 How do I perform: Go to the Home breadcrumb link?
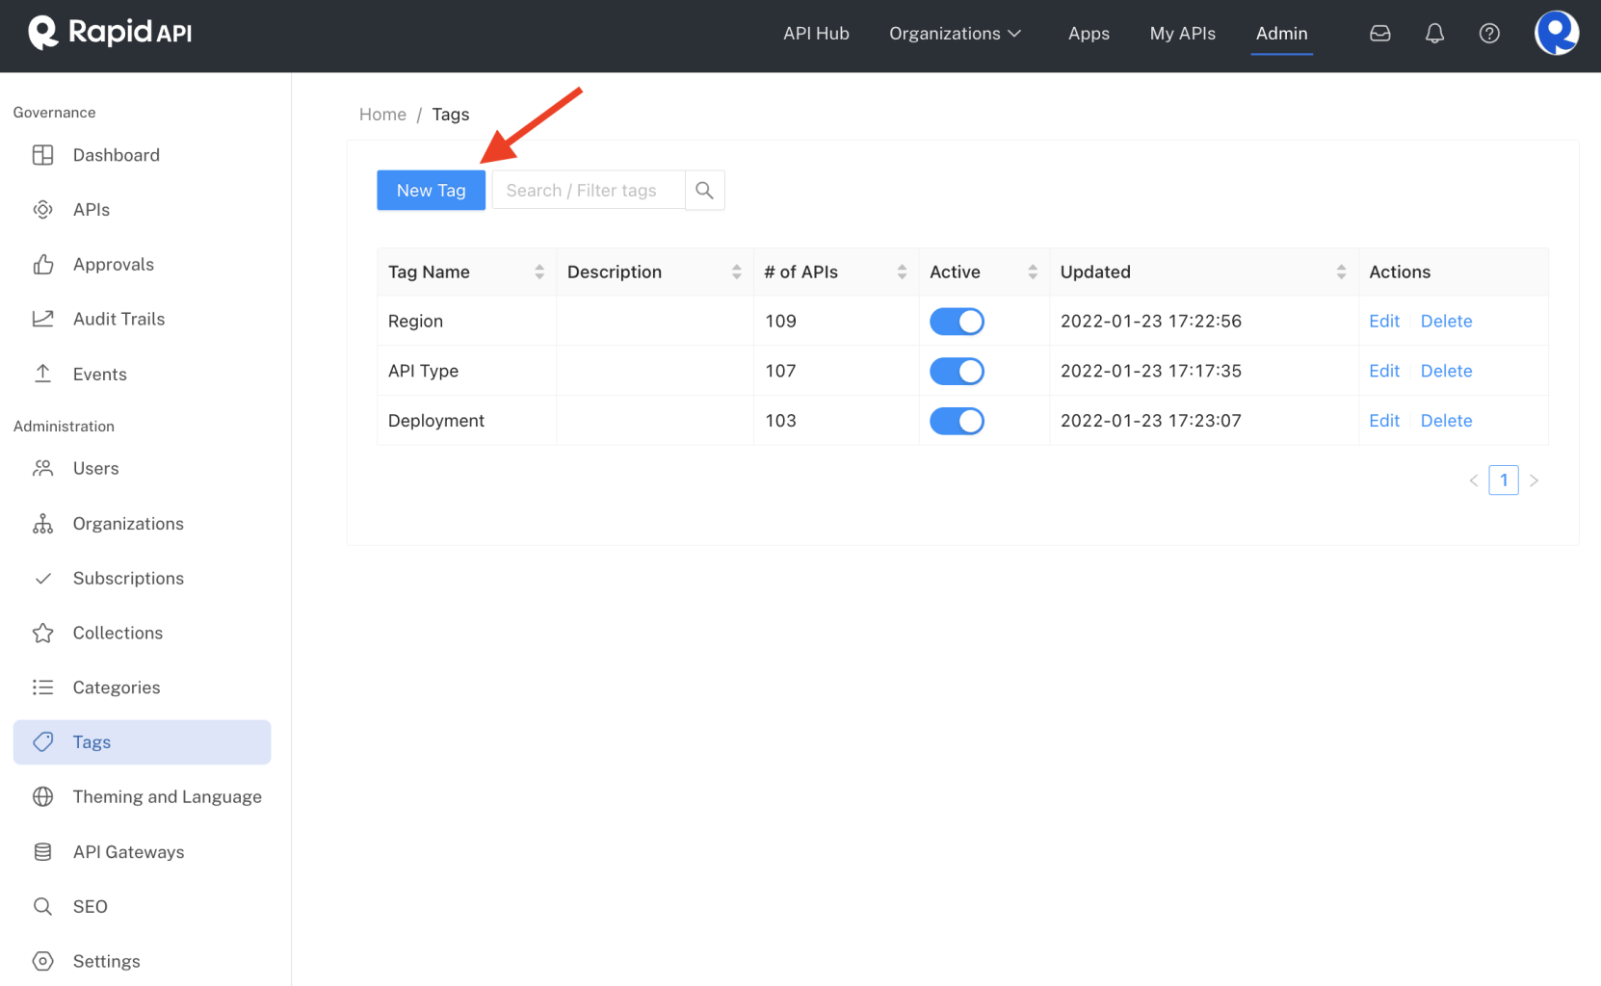tap(382, 115)
